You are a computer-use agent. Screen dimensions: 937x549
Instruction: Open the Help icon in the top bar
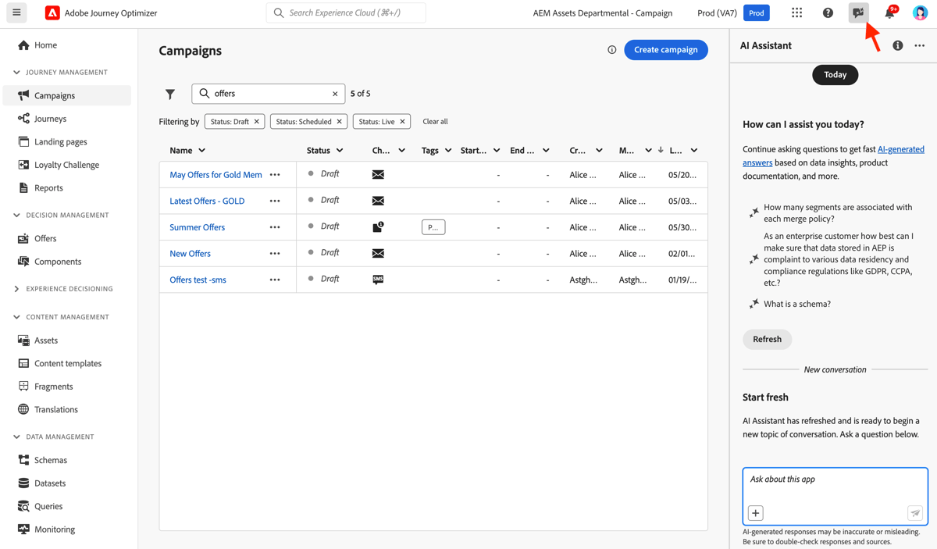(828, 12)
